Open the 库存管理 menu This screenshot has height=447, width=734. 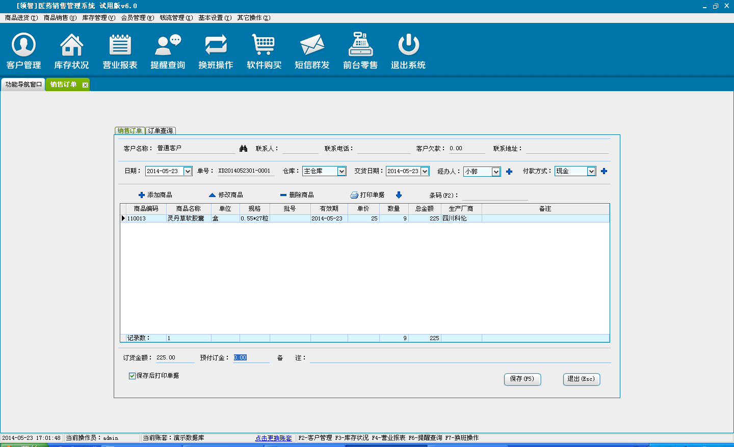(x=98, y=18)
